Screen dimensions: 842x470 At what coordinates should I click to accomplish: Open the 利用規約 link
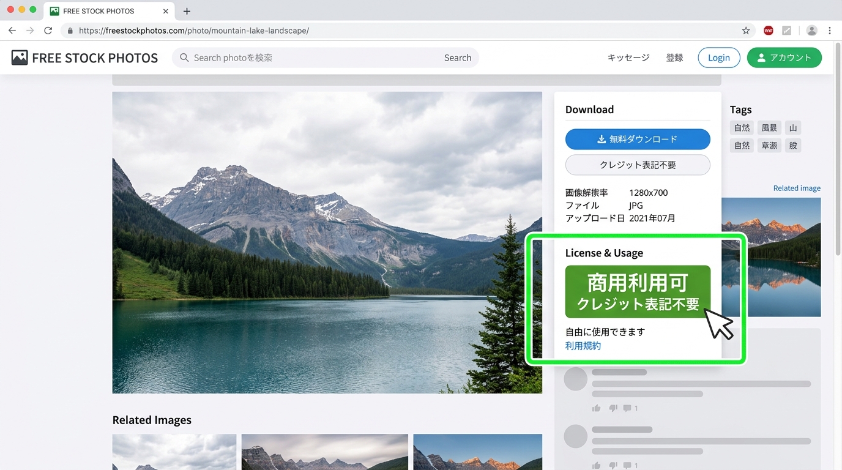[583, 346]
